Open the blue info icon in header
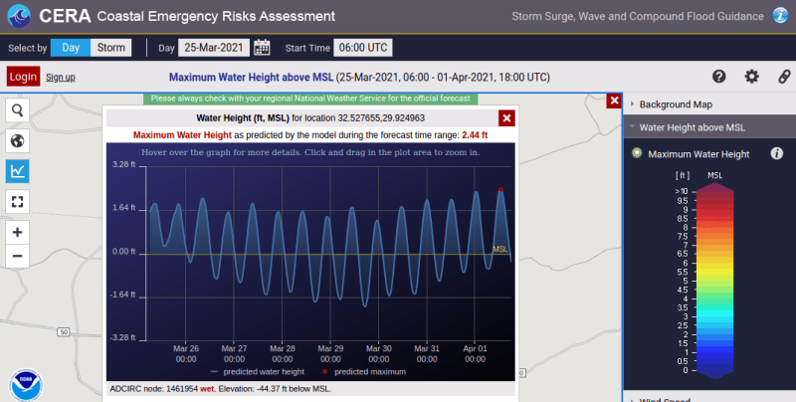 [780, 16]
